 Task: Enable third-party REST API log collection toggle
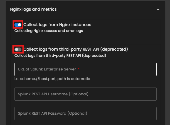18,49
